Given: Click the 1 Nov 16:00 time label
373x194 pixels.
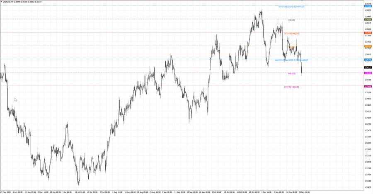Looking at the screenshot, I should (266, 192).
